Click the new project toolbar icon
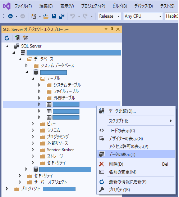 pos(33,16)
